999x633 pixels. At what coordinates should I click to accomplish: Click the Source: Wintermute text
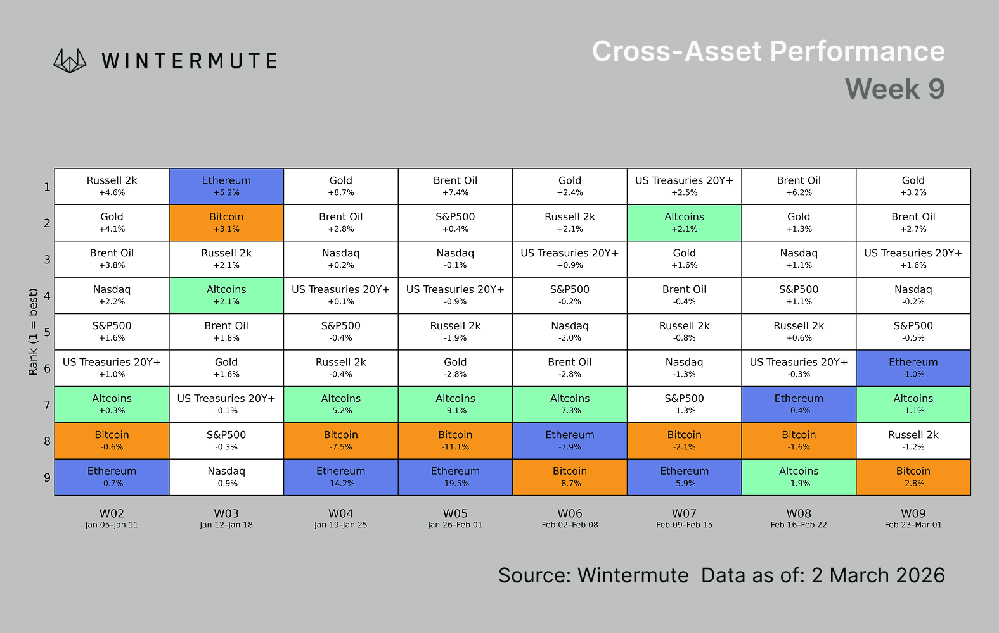(593, 575)
